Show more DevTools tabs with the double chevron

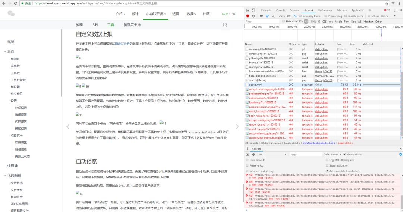369,10
